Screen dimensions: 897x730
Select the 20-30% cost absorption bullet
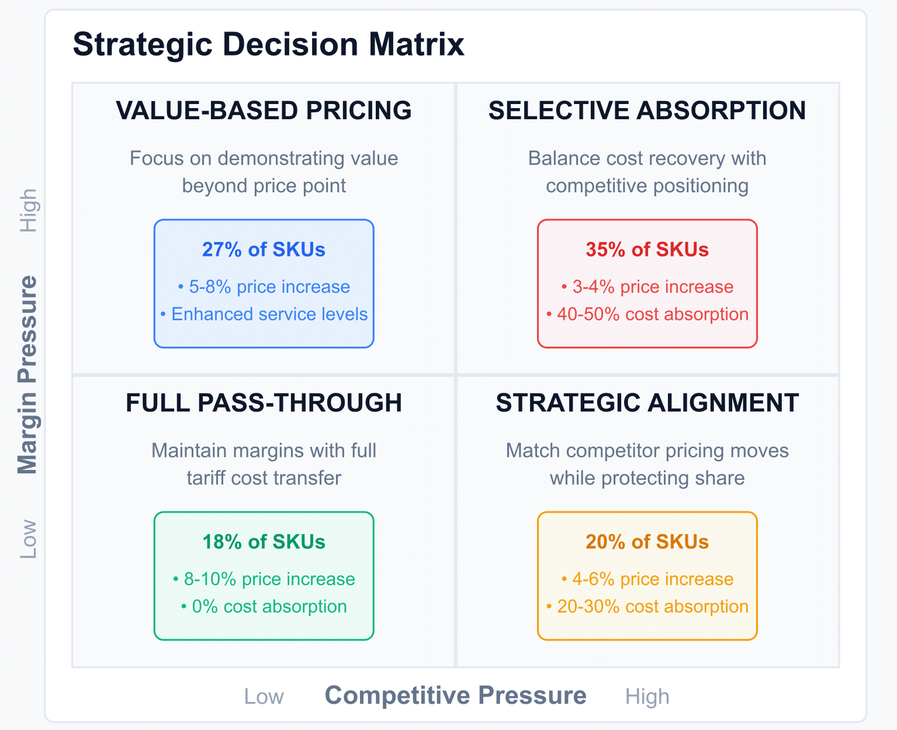click(647, 607)
